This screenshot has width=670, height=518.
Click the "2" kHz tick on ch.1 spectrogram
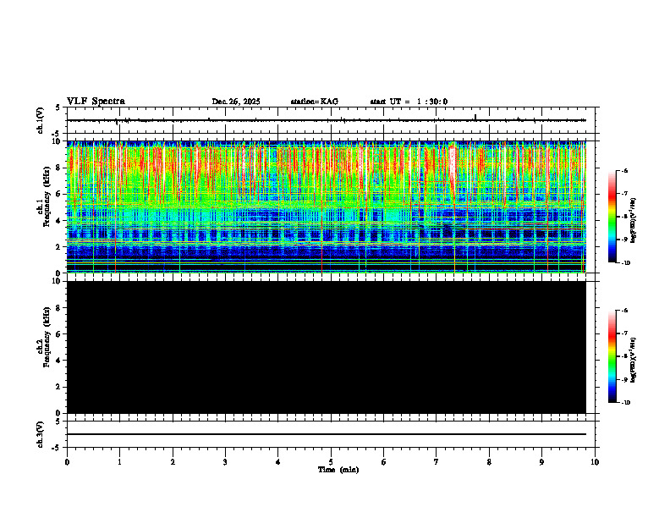pos(59,246)
